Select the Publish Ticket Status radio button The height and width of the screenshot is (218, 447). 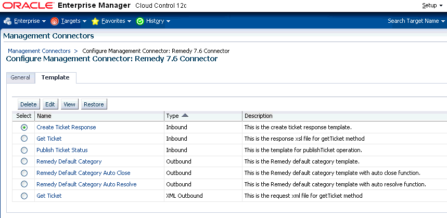coord(24,150)
